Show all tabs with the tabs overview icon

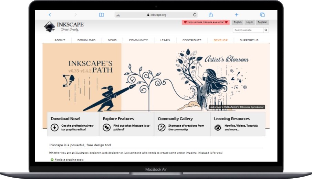(x=262, y=15)
